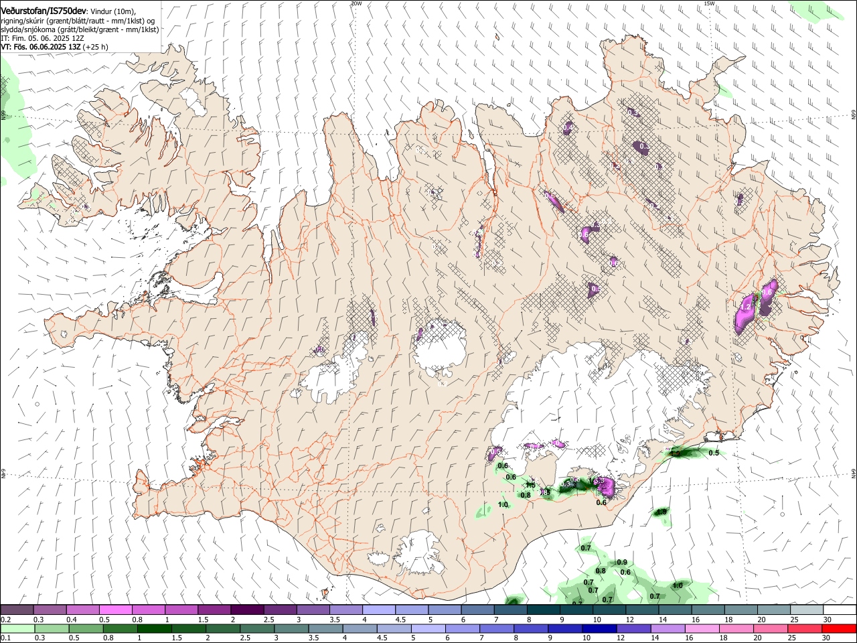Viewport: 857px width, 643px height.
Task: Select the dark teal 8 snow legend swatch
Action: click(544, 610)
